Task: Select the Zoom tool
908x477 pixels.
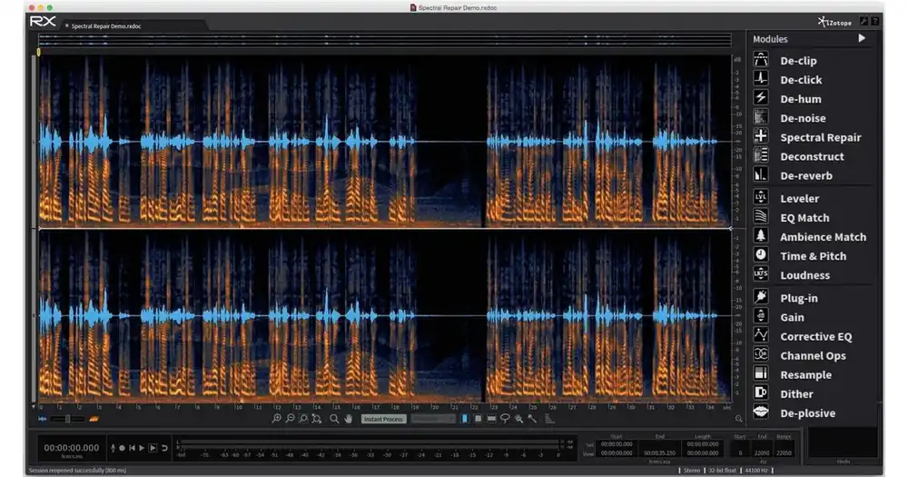Action: click(334, 419)
